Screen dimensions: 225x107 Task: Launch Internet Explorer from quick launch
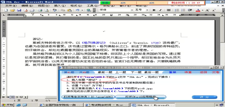tap(18, 105)
